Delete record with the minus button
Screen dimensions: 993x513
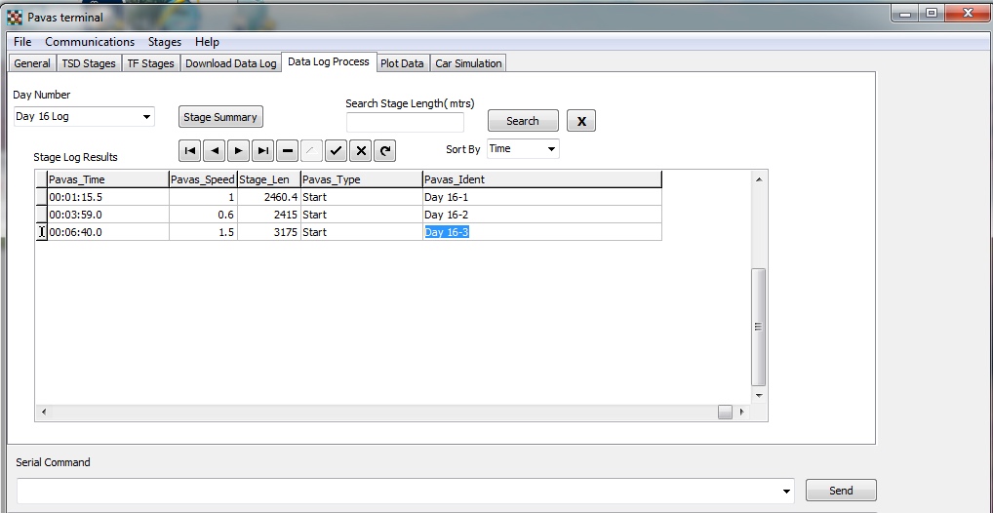point(288,151)
